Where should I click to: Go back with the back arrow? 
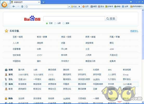pos(14,6)
